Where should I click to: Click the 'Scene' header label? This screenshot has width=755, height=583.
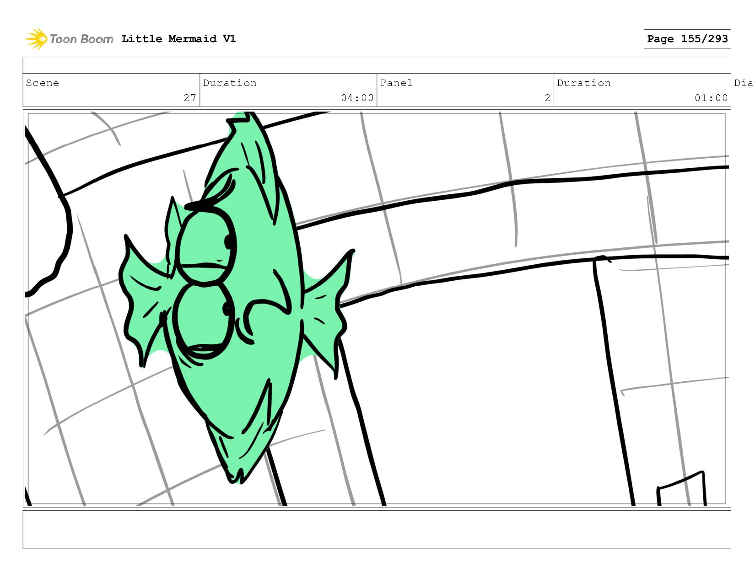(43, 83)
